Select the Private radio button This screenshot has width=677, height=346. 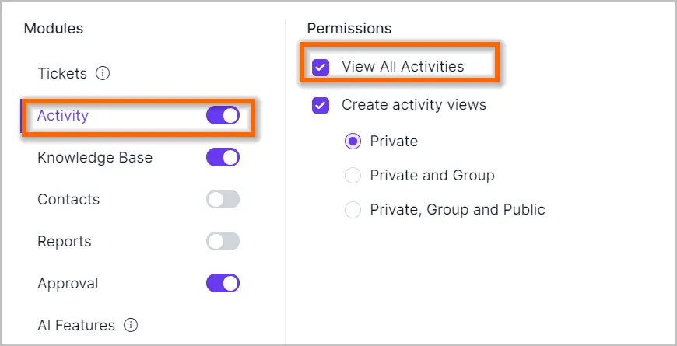tap(353, 142)
